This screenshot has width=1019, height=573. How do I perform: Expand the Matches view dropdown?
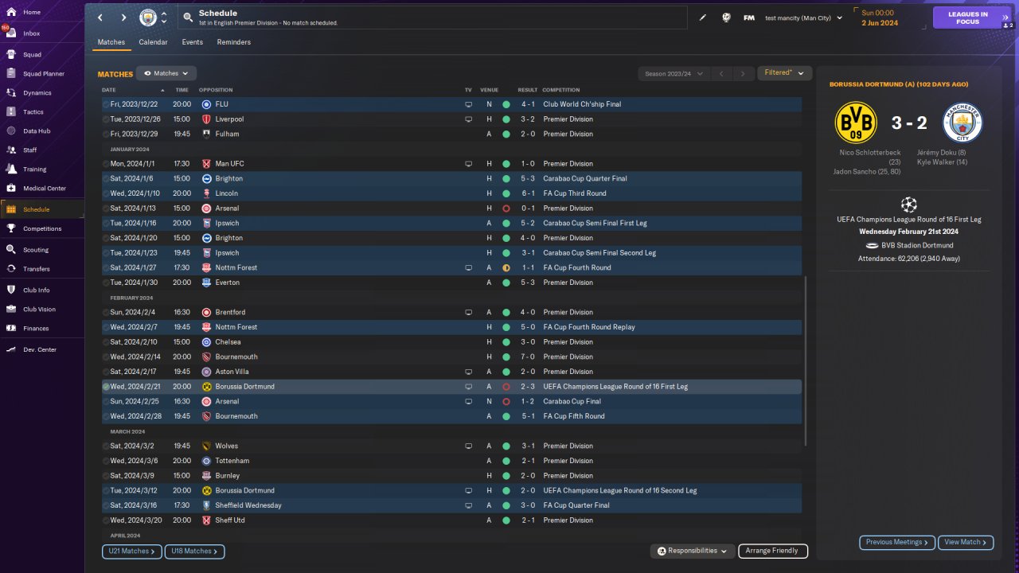tap(166, 73)
